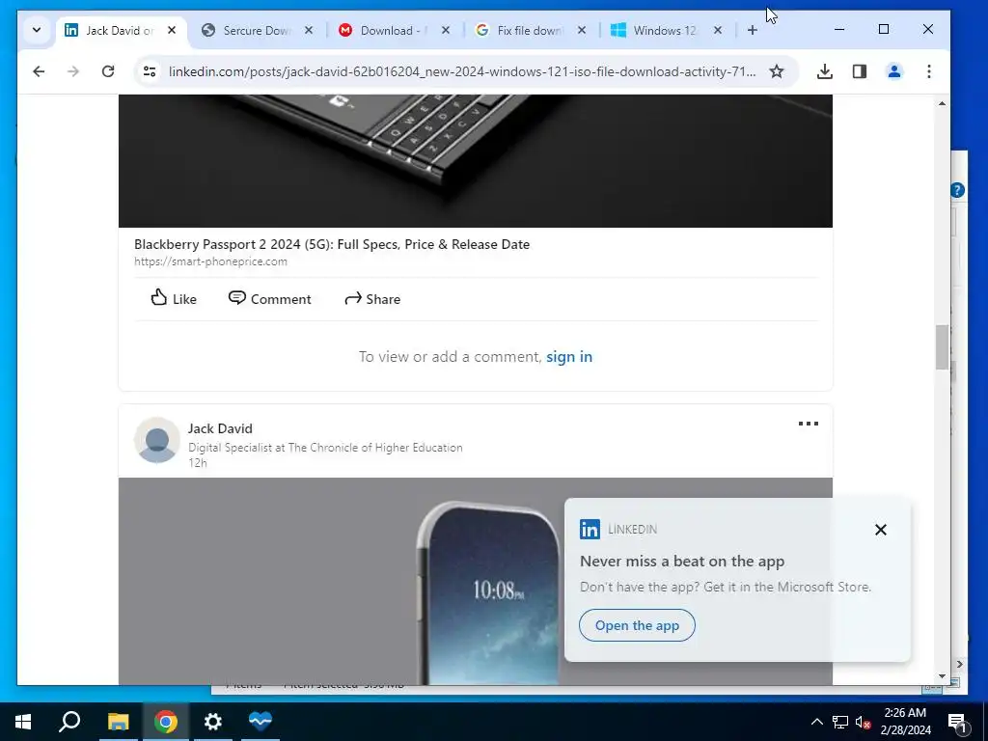
Task: Switch to the Sercure Download tab
Action: coord(257,30)
